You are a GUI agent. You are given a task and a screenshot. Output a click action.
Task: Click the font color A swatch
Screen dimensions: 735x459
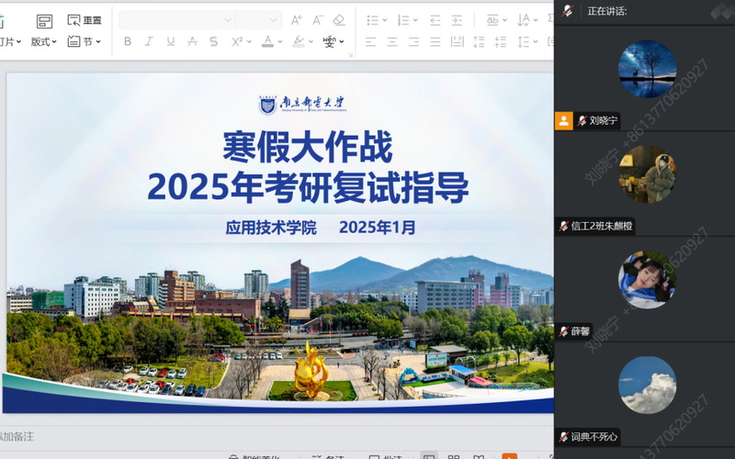point(267,41)
